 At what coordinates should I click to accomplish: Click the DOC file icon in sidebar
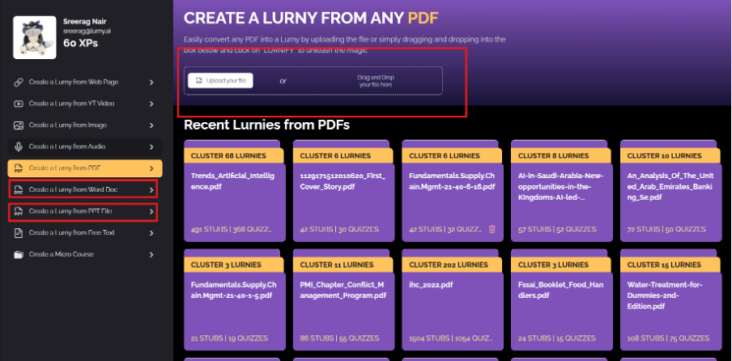(x=19, y=190)
